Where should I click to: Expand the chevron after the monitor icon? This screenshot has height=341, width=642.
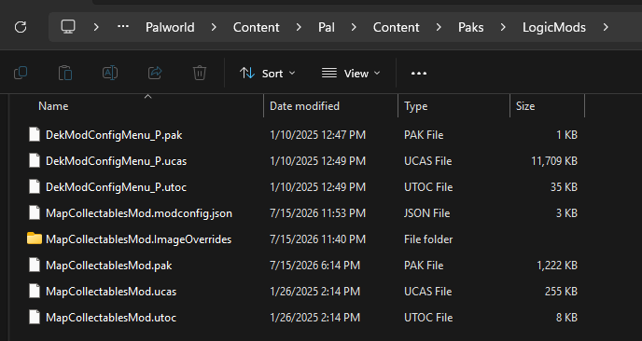96,27
